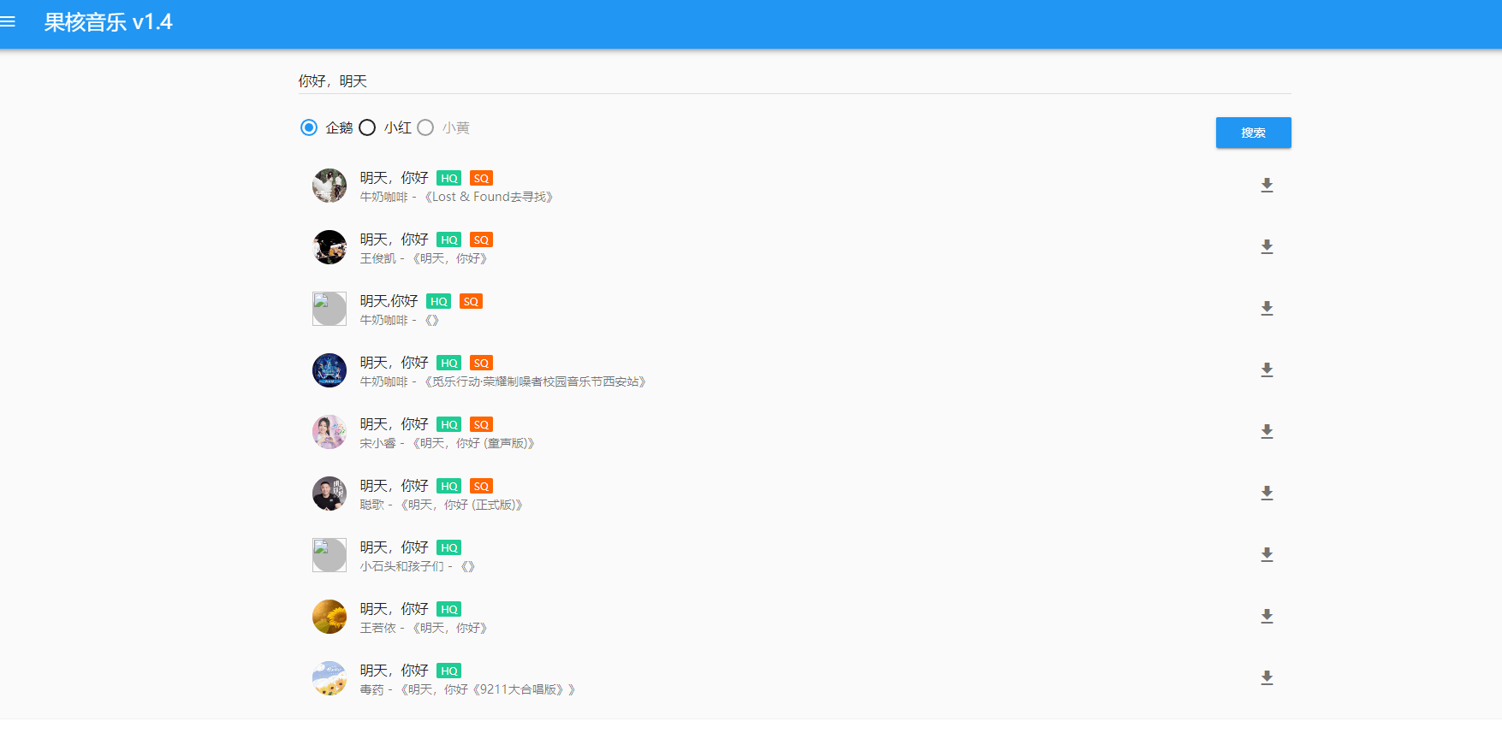Click the text 牛奶咖啡 - 《Lost & Found去寻找》

[456, 197]
